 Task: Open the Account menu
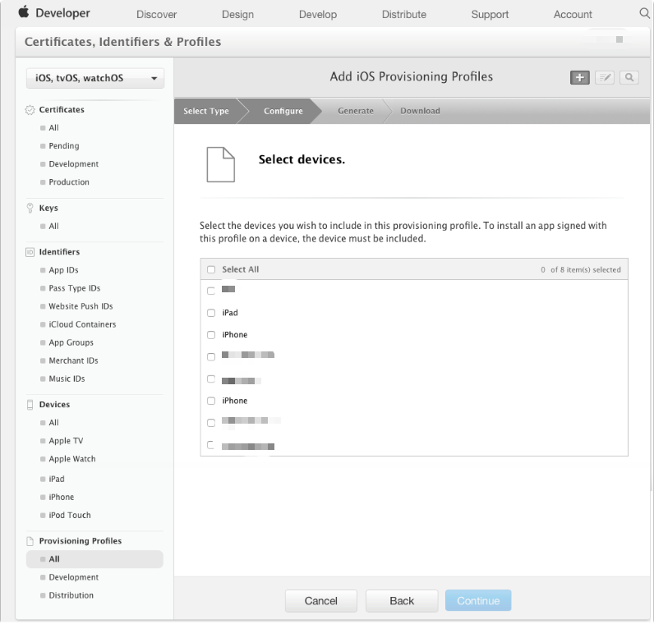point(573,14)
